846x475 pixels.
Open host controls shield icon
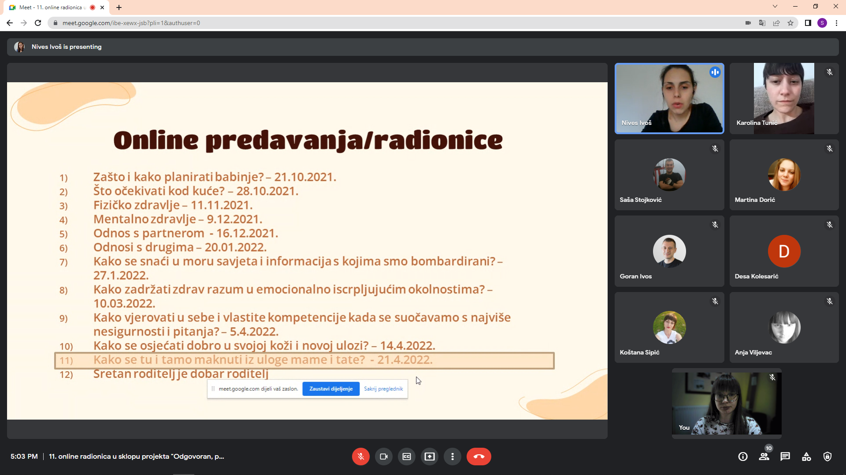pyautogui.click(x=827, y=457)
